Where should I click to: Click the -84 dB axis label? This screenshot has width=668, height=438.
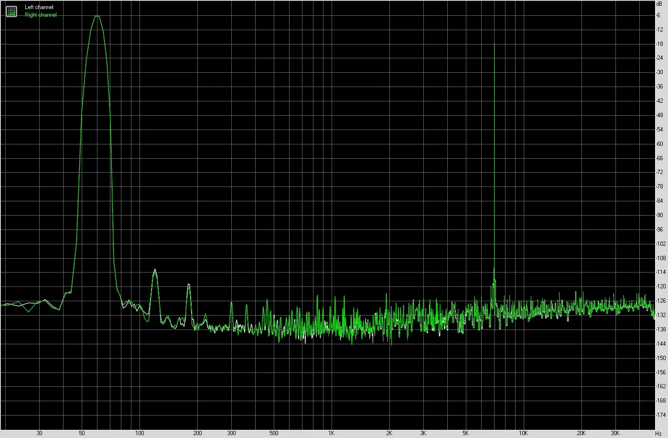pyautogui.click(x=660, y=201)
